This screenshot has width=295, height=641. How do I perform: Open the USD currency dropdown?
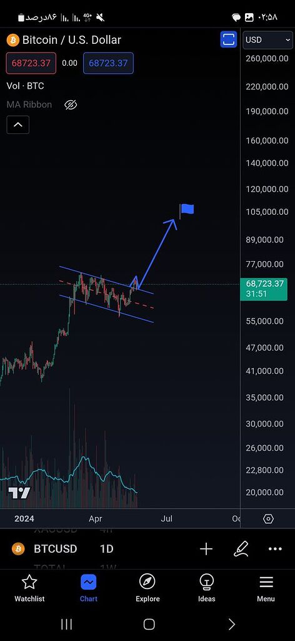tap(267, 40)
